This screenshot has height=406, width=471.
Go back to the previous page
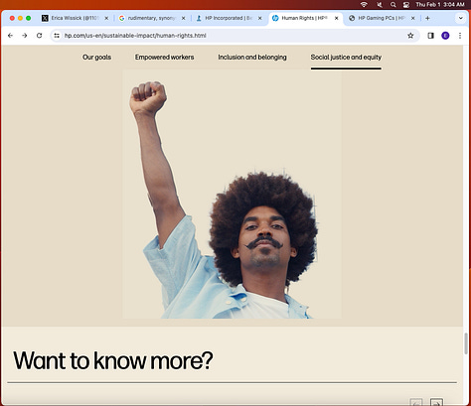10,36
